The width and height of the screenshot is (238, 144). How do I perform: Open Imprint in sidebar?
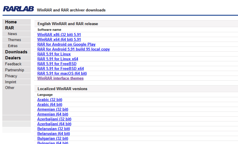11,82
